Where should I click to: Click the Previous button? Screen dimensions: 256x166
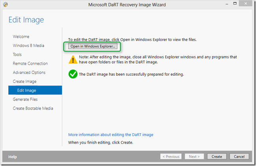click(x=171, y=157)
